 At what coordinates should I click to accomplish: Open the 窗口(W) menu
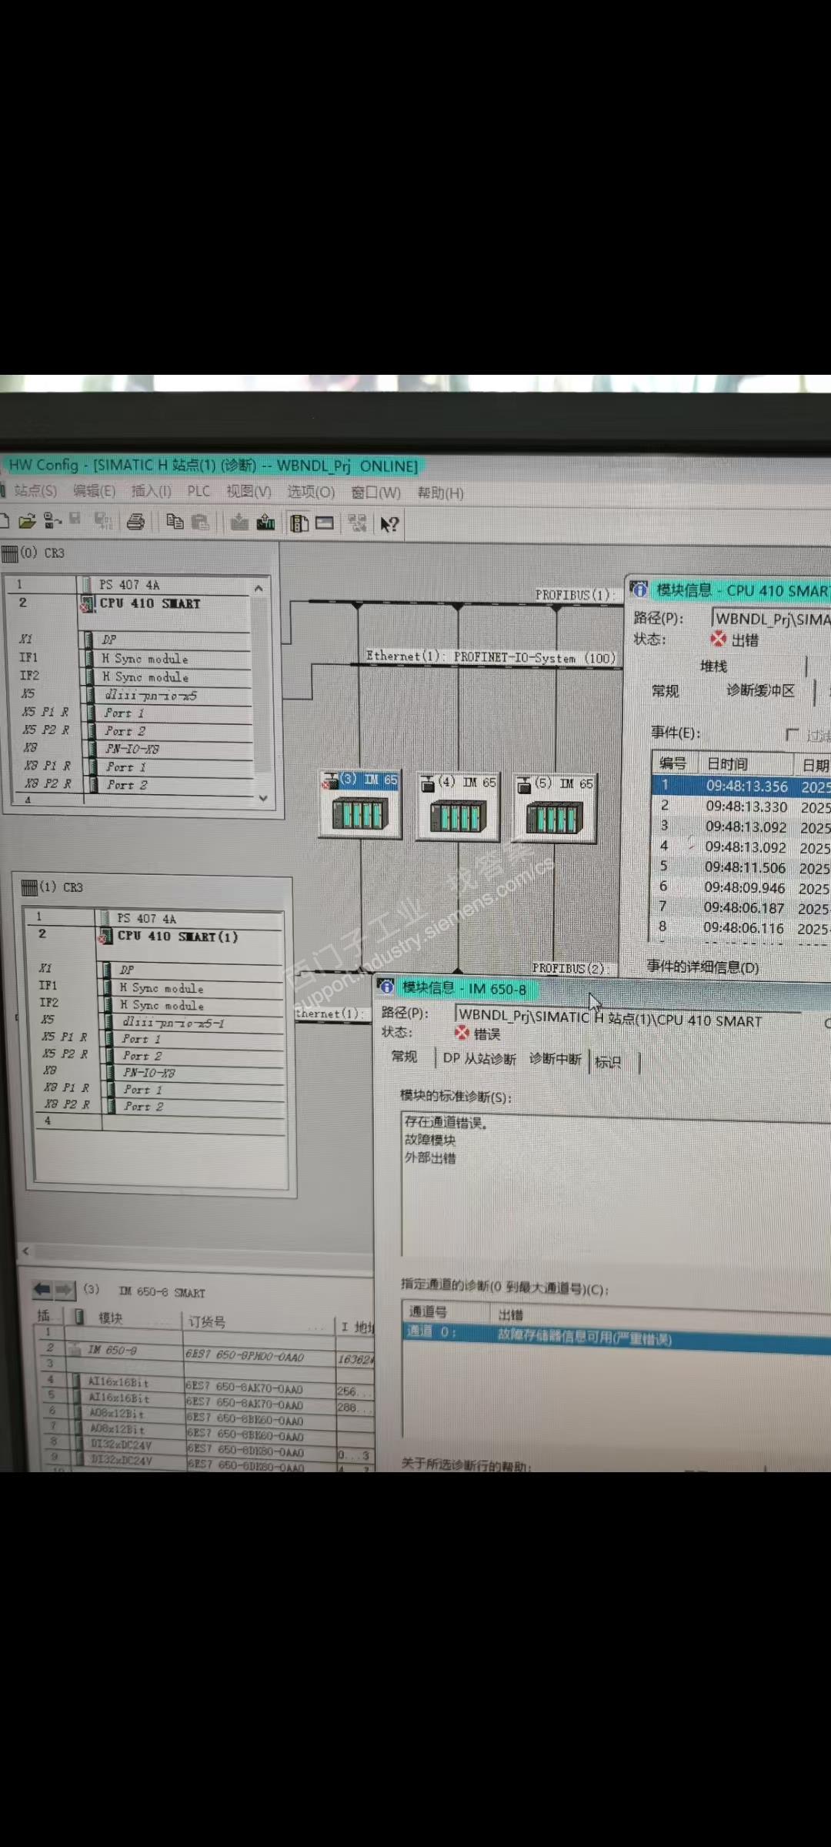pos(375,493)
